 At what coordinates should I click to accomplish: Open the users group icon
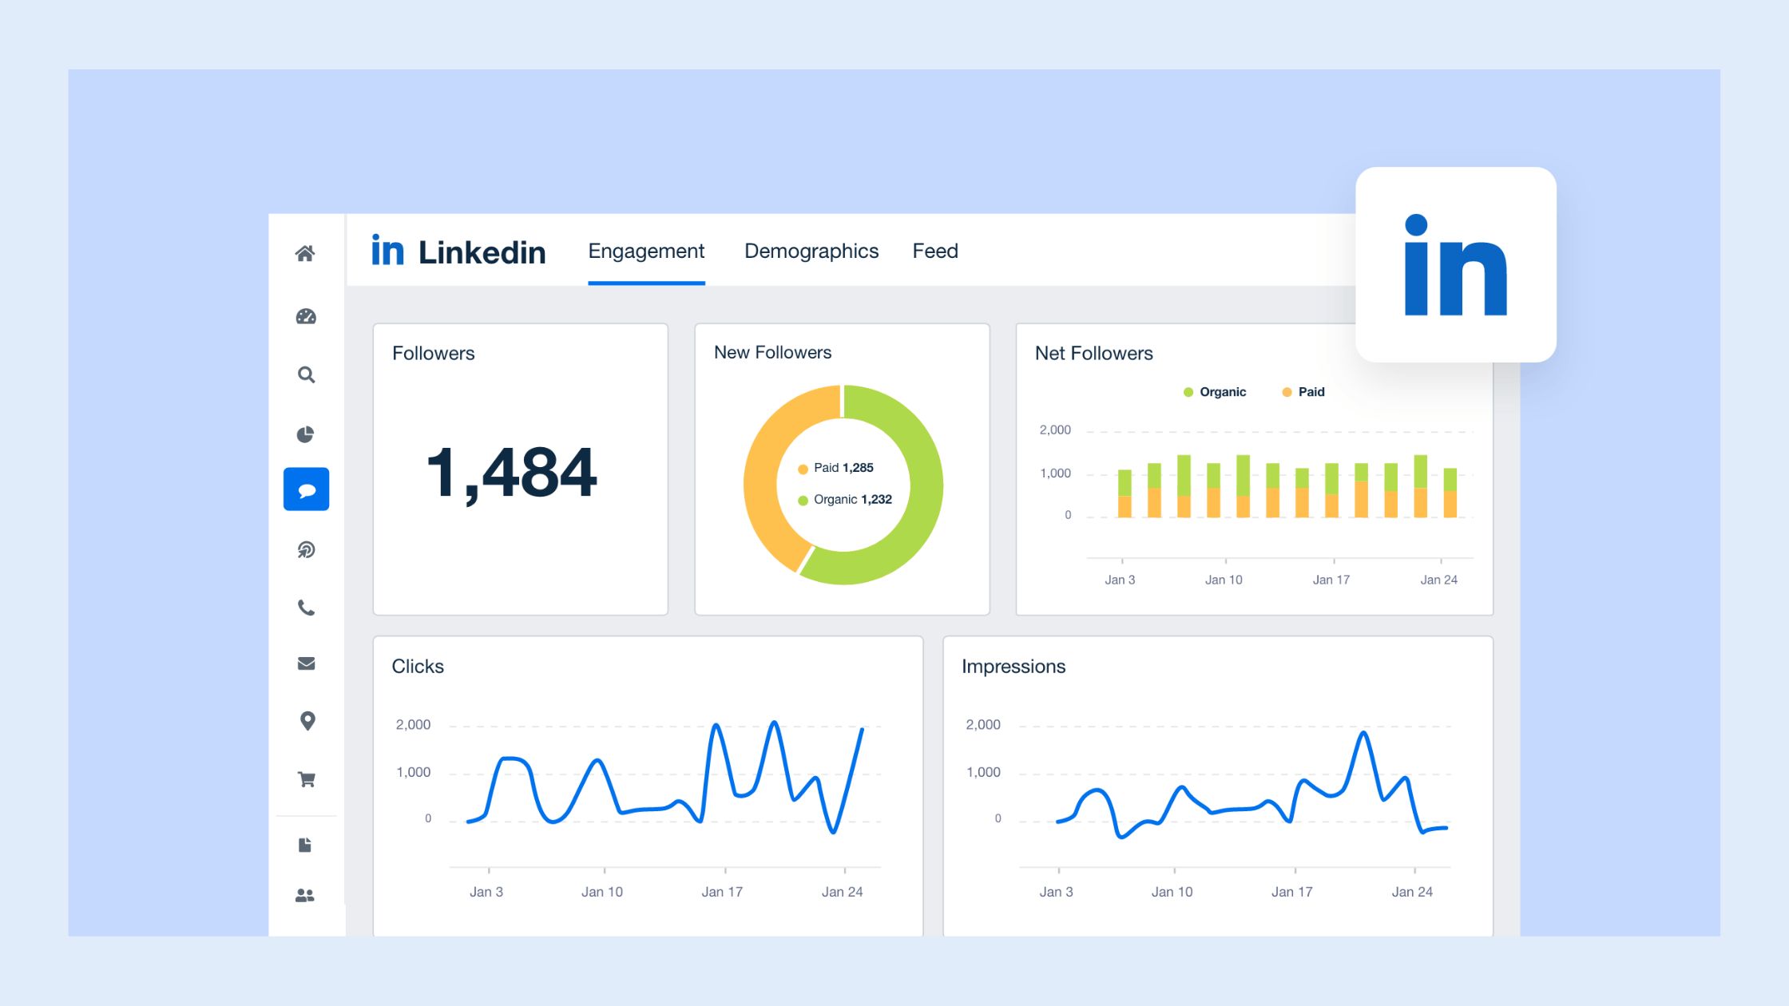(305, 896)
